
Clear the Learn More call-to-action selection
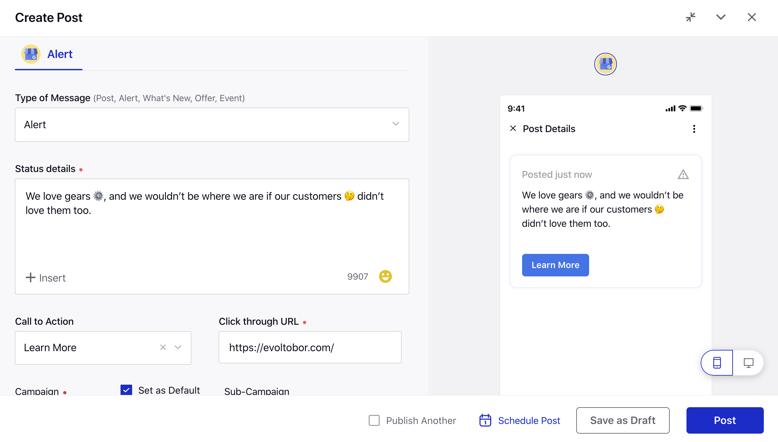(162, 348)
